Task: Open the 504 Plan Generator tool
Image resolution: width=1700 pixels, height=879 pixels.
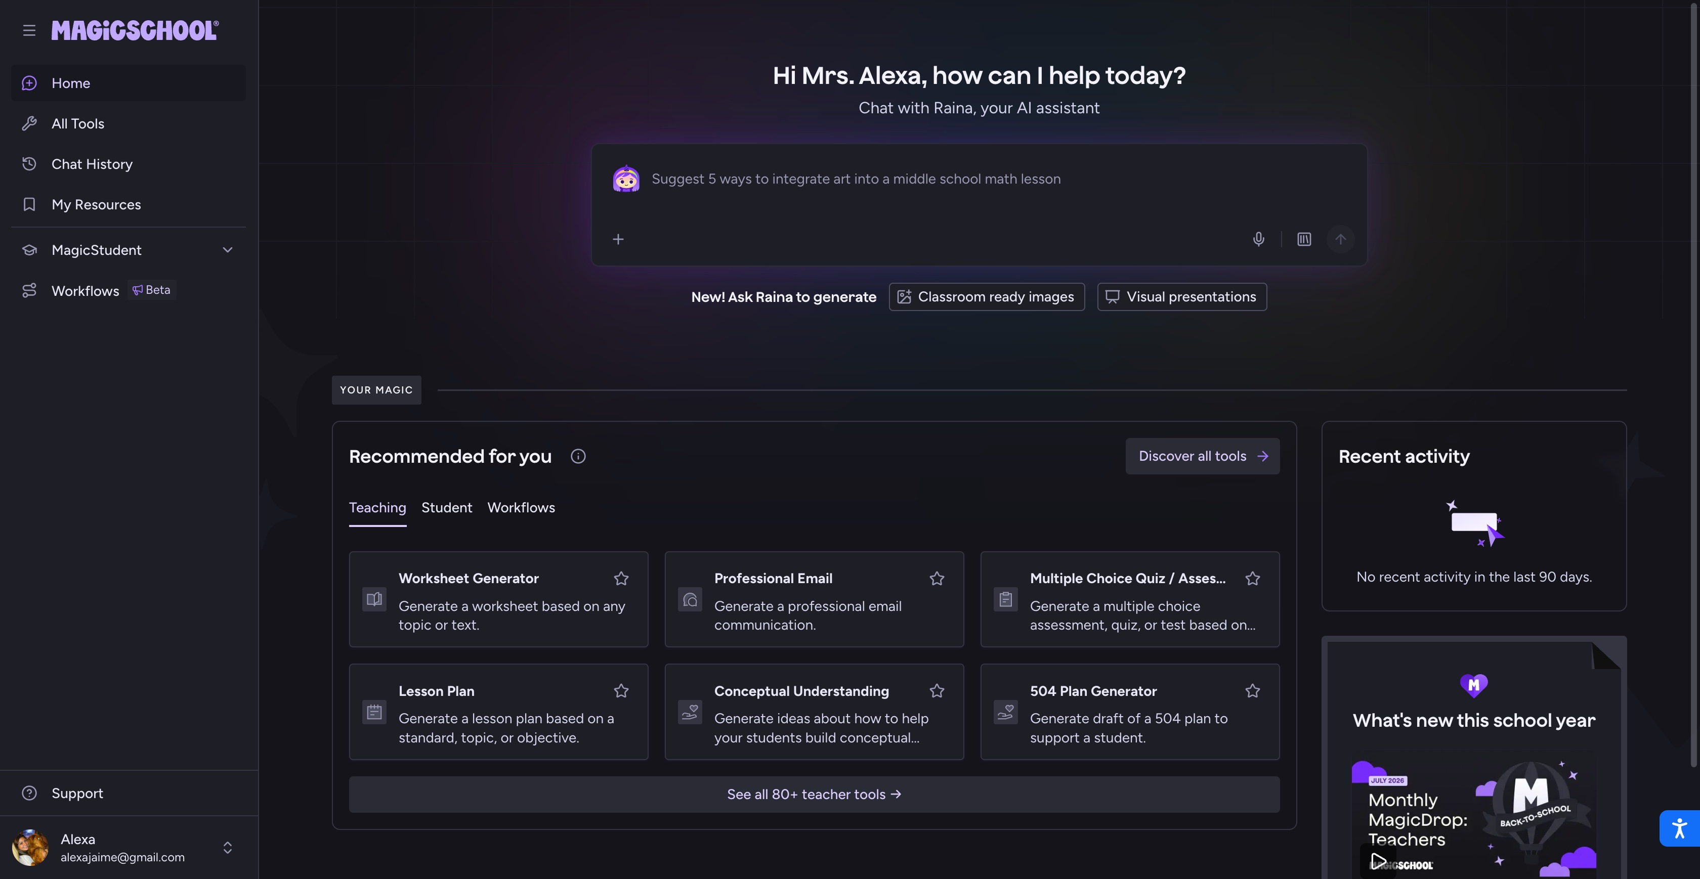Action: (1130, 712)
